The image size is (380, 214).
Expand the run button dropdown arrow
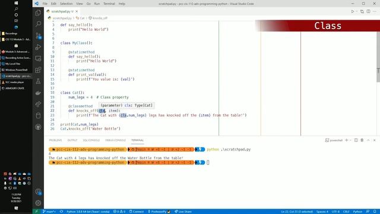[356, 11]
